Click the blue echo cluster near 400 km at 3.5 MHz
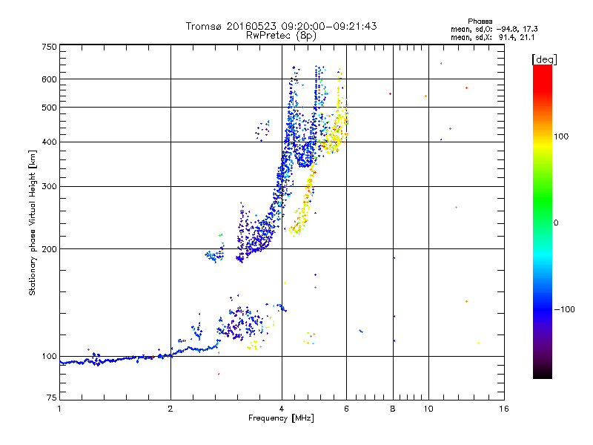The image size is (593, 445). (262, 131)
